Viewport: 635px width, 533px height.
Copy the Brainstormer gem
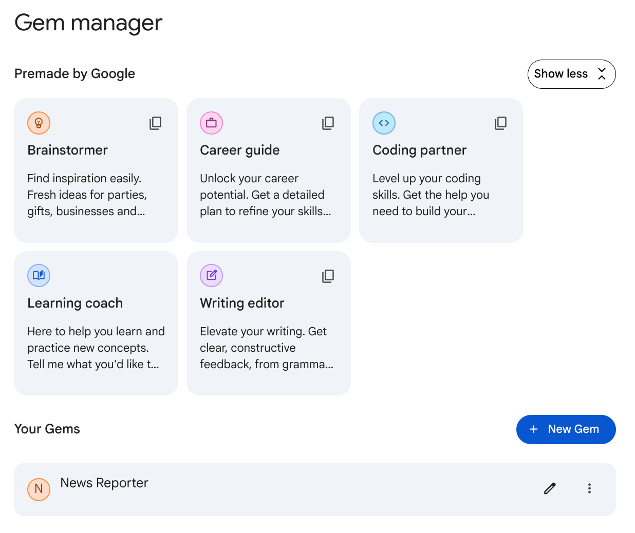coord(155,123)
